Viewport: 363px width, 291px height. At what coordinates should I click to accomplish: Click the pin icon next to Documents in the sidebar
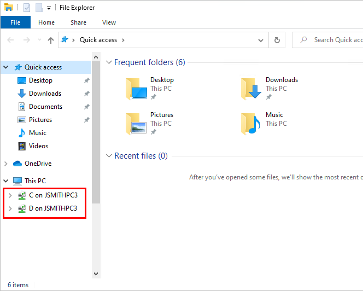pos(86,107)
